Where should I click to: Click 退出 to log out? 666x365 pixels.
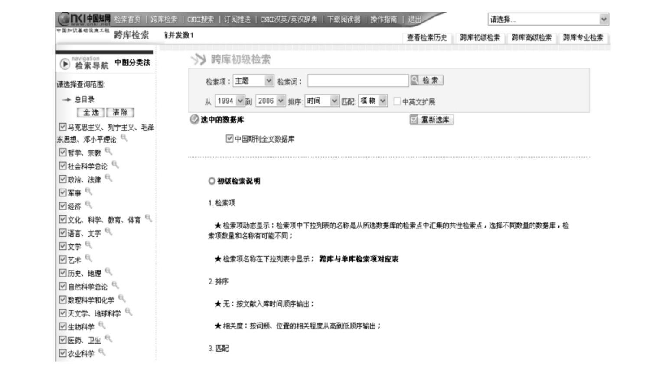pyautogui.click(x=415, y=20)
